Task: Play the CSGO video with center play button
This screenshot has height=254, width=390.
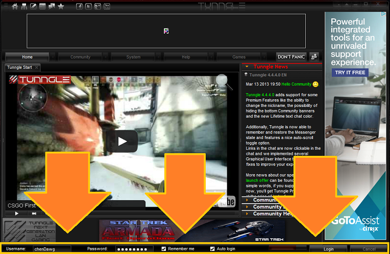Action: [122, 142]
